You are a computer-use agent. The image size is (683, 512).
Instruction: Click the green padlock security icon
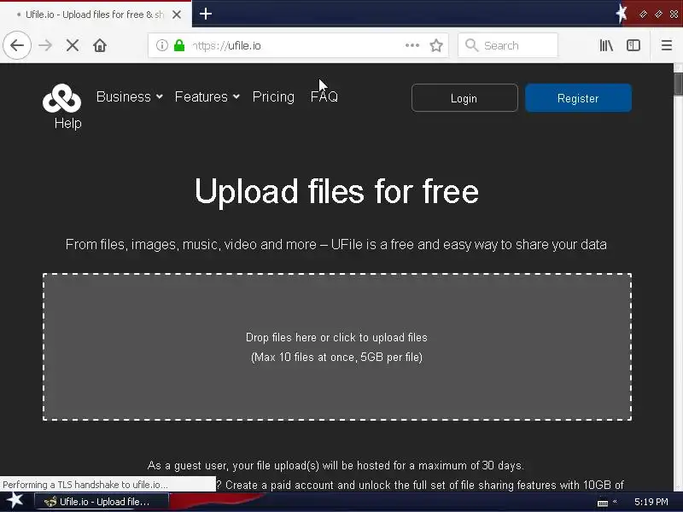click(179, 45)
